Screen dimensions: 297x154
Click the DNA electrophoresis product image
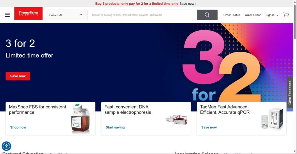point(177,120)
